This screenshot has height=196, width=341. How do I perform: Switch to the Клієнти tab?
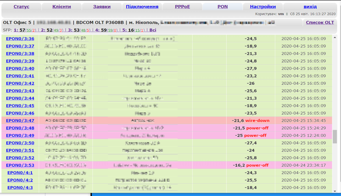(62, 7)
